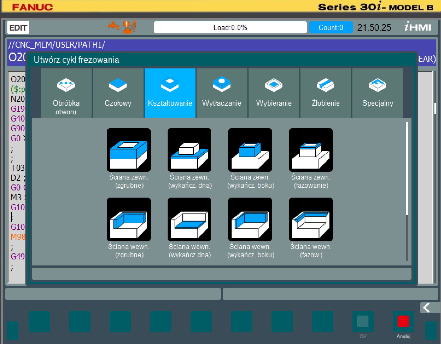The image size is (441, 344).
Task: Click the orange robot alarm status icon
Action: click(x=129, y=27)
